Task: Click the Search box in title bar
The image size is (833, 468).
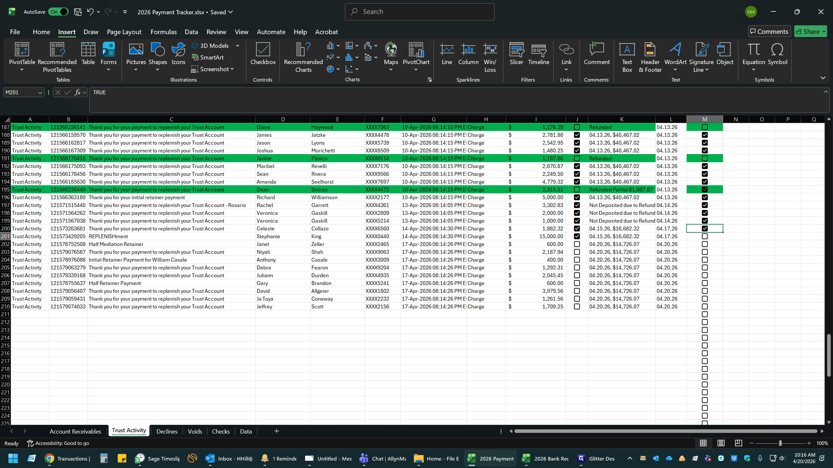Action: coord(419,12)
